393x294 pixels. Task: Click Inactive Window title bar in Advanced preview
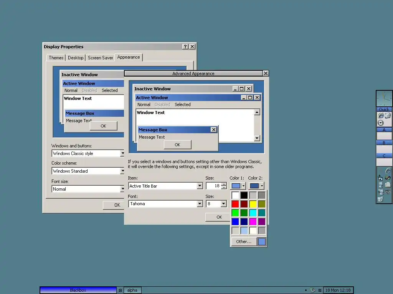tap(193, 89)
